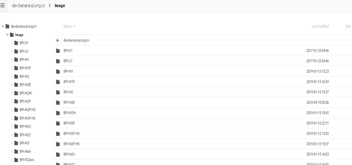
Task: Open the hamburger menu icon
Action: 3,5
